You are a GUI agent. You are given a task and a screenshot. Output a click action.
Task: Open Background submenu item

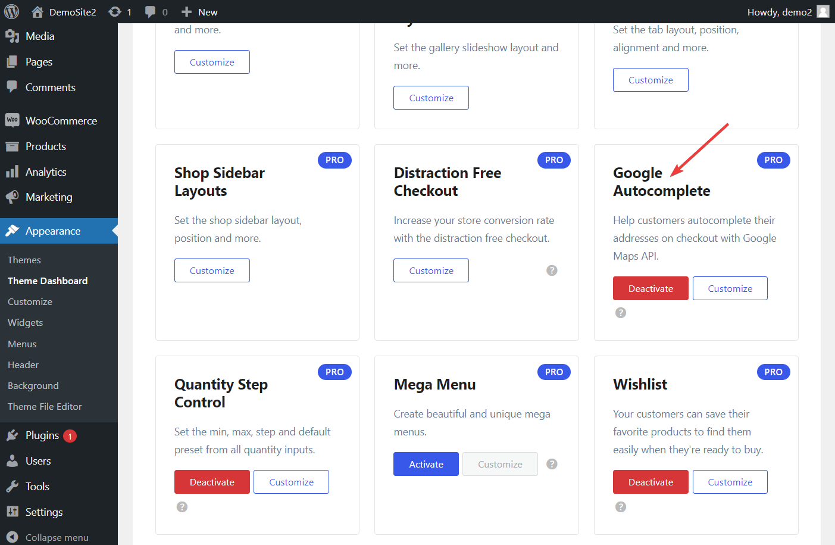[x=33, y=386]
